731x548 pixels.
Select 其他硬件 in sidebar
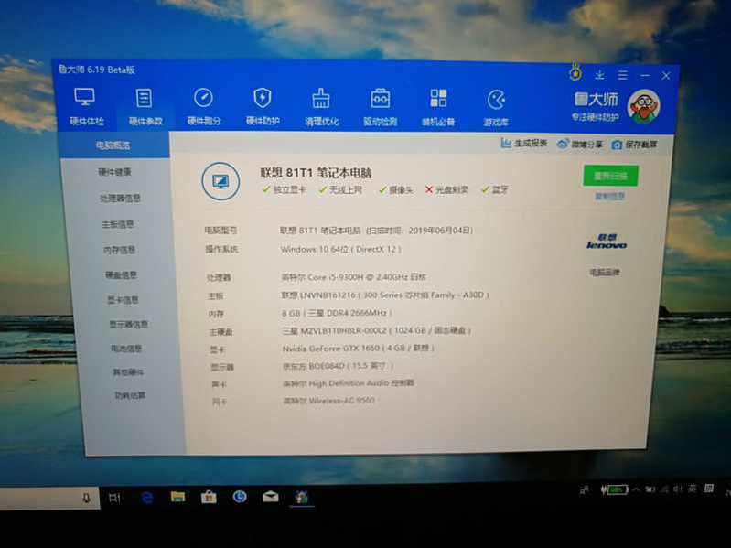click(x=128, y=371)
